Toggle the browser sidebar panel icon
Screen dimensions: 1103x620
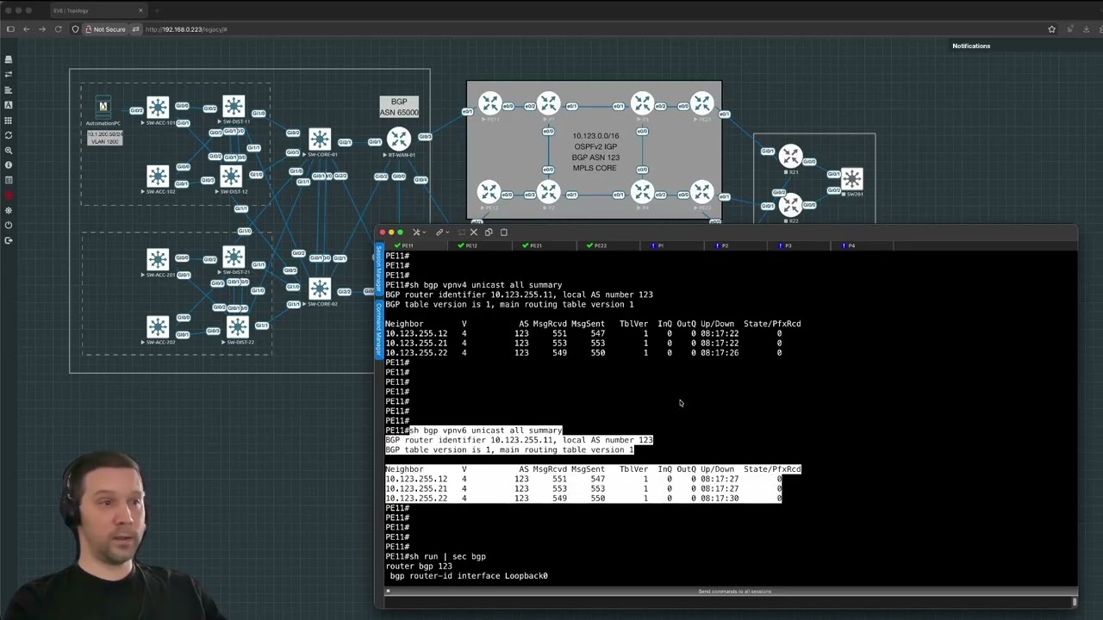pyautogui.click(x=9, y=29)
